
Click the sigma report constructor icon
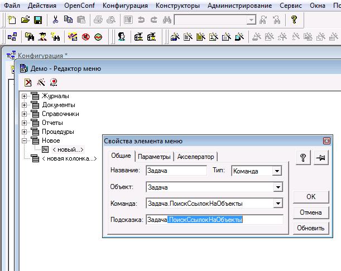[214, 37]
